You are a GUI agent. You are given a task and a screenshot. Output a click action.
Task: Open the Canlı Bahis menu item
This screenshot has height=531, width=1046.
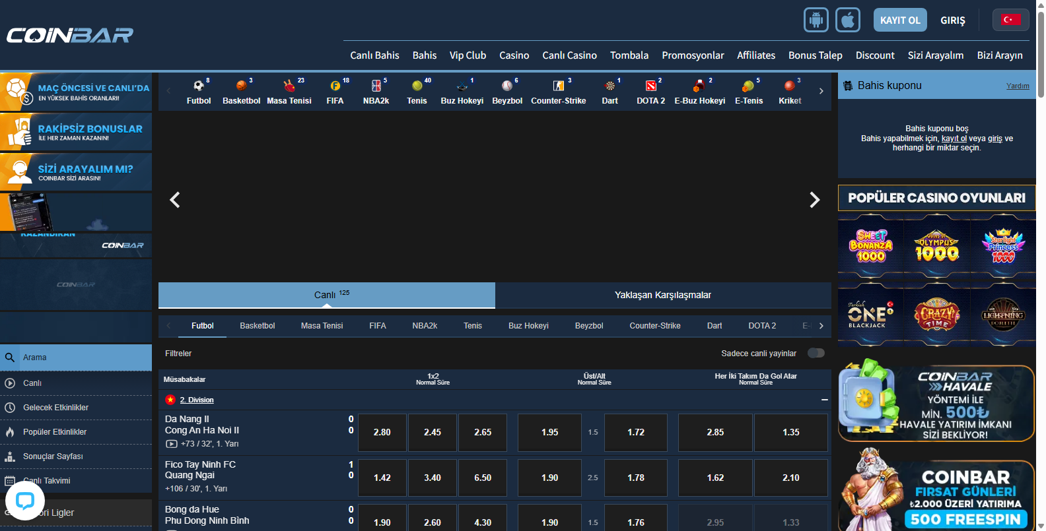374,55
